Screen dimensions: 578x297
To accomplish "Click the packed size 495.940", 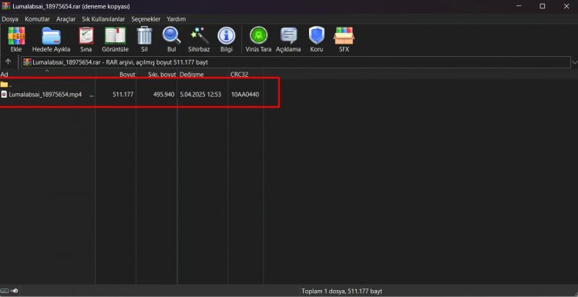I will (x=164, y=95).
